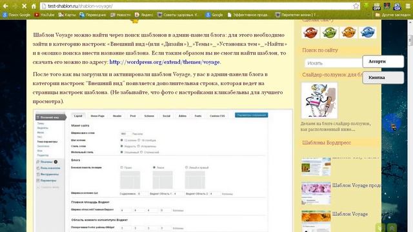
Task: Bookmark this page with the star icon
Action: (x=356, y=6)
